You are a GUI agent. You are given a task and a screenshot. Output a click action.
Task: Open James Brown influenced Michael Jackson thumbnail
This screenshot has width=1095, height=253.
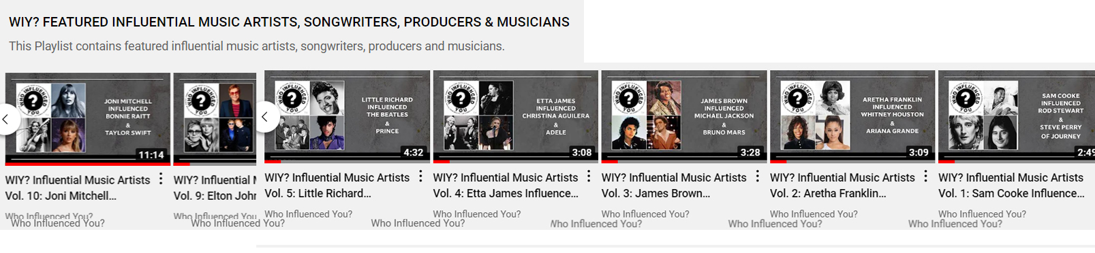(x=684, y=116)
